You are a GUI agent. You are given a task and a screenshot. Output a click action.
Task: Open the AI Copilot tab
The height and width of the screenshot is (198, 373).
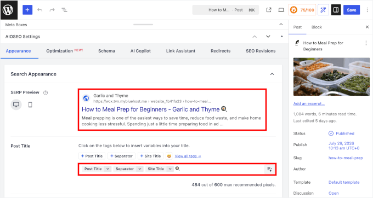(x=140, y=51)
